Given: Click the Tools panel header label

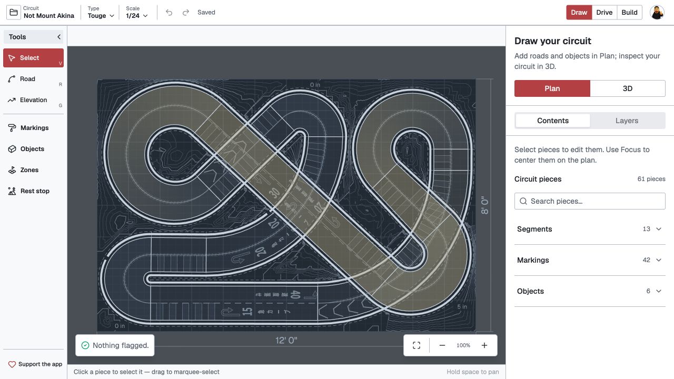Looking at the screenshot, I should [17, 37].
